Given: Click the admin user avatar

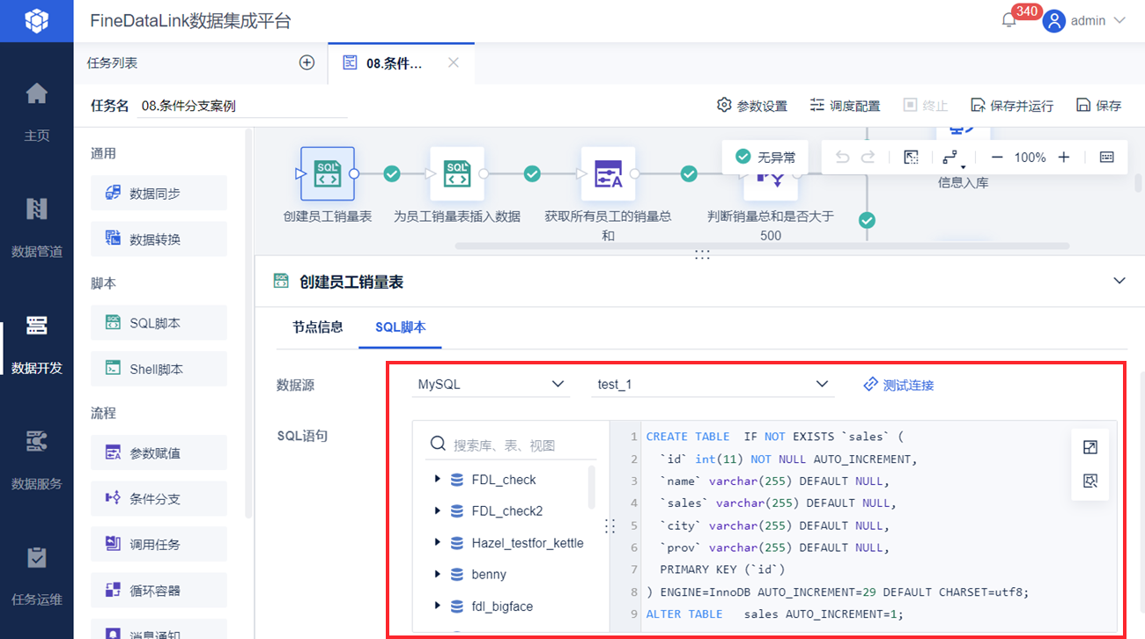Looking at the screenshot, I should [1053, 20].
